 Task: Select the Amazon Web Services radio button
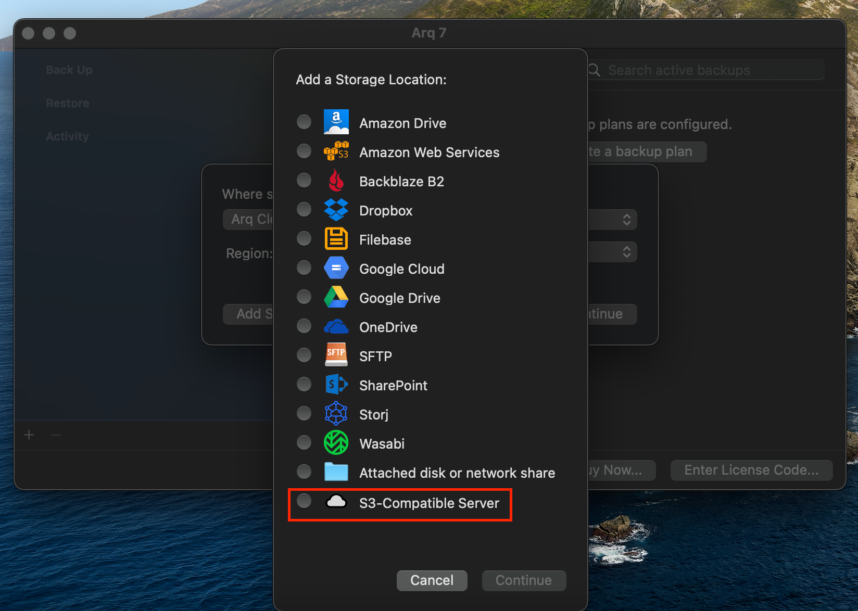coord(304,151)
